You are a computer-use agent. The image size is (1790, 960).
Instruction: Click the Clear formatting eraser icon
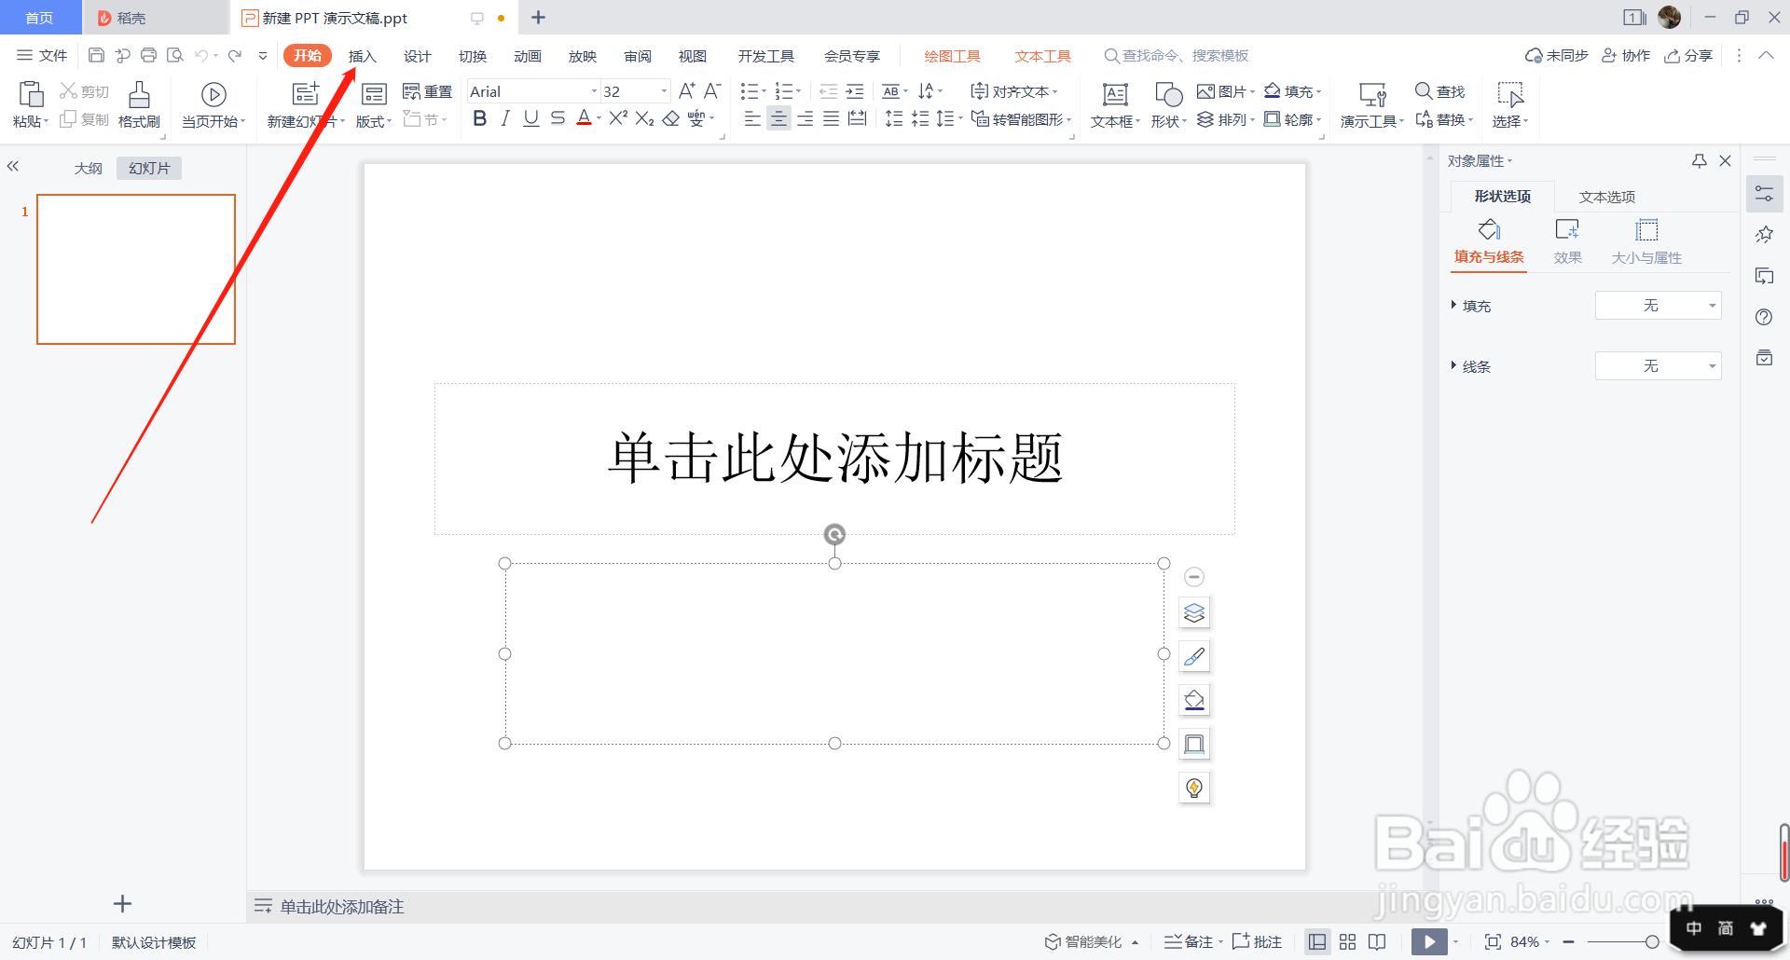[x=670, y=118]
